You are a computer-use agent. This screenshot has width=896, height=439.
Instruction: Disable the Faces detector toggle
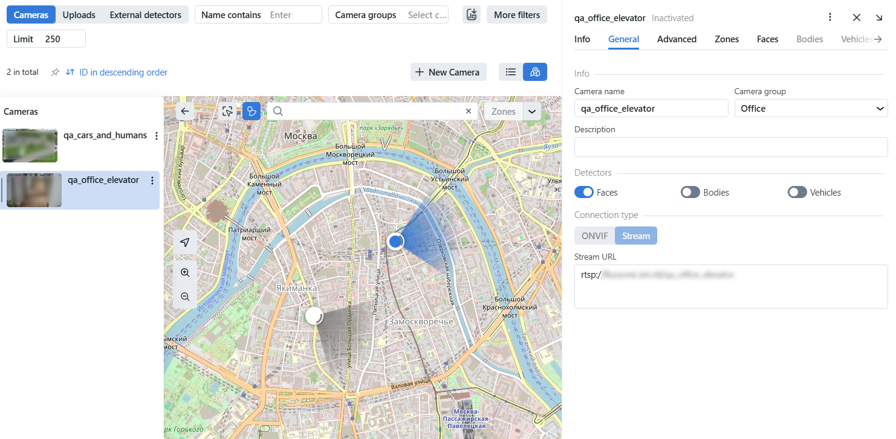(583, 193)
